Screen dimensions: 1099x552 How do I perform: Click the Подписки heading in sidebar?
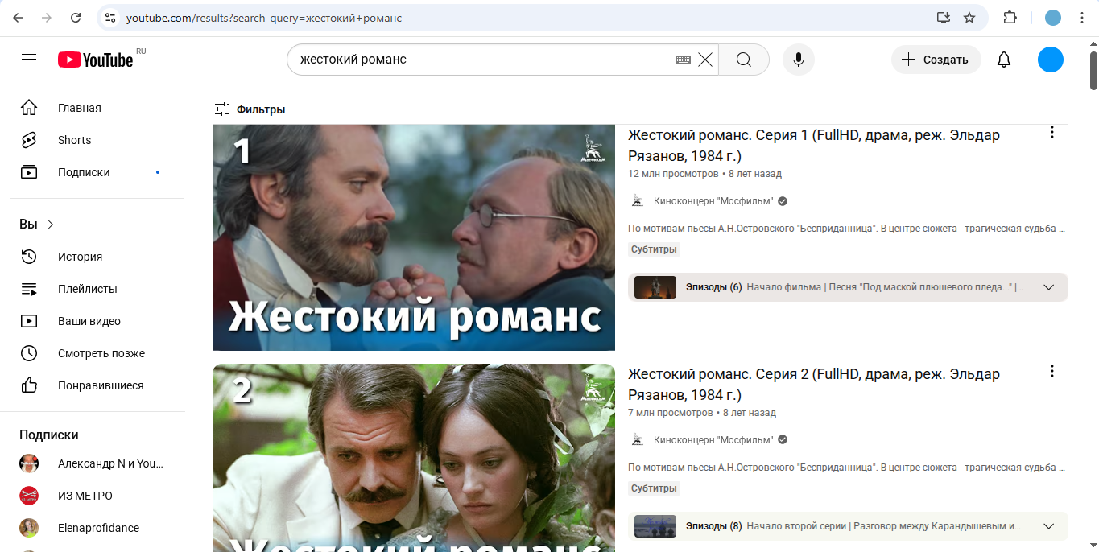(x=49, y=435)
